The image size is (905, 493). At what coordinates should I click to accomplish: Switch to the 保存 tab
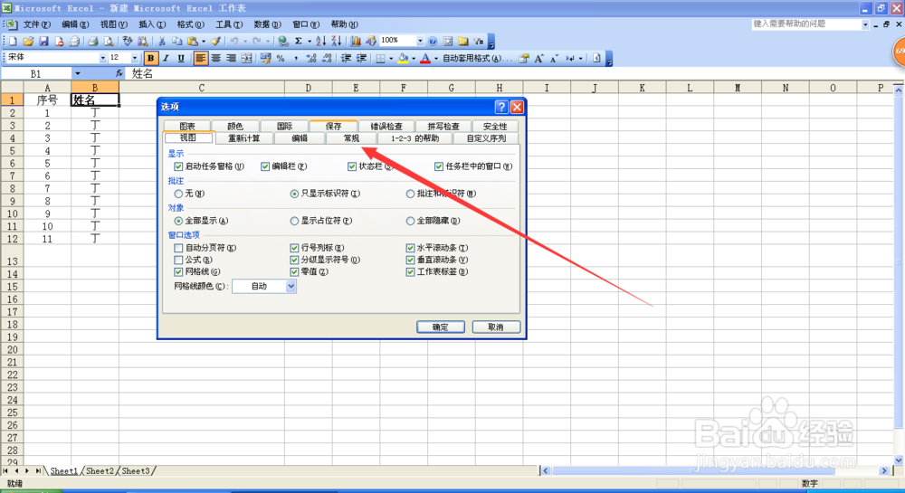click(333, 126)
